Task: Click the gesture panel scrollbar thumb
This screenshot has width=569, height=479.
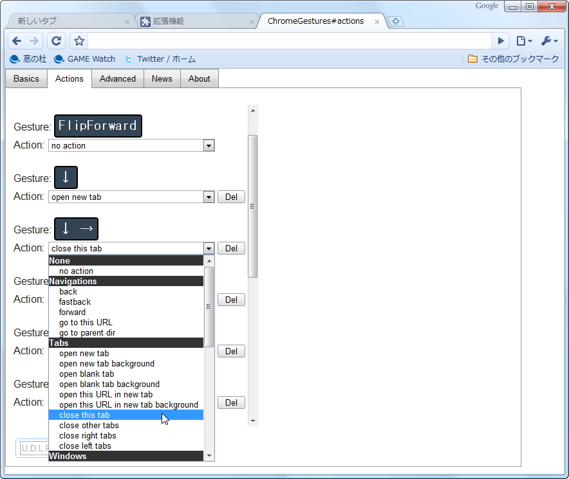Action: pyautogui.click(x=253, y=206)
